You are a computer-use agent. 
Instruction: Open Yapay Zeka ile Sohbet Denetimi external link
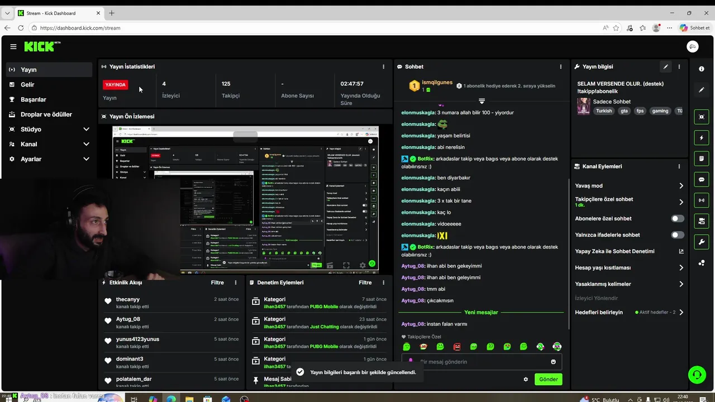point(681,251)
